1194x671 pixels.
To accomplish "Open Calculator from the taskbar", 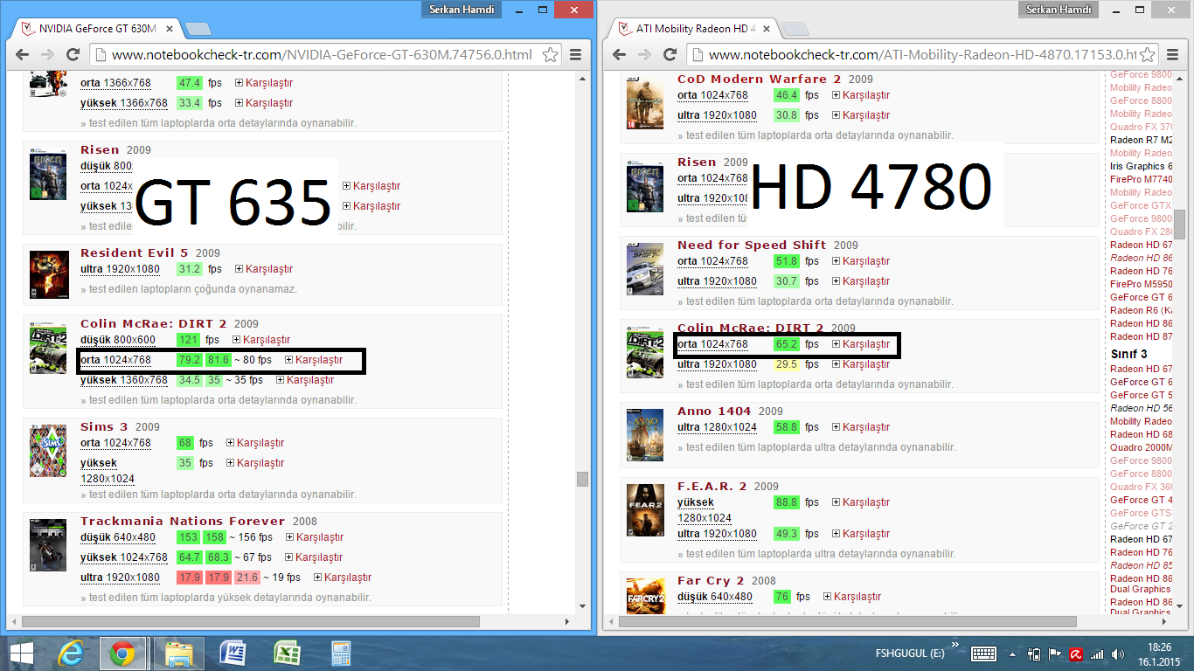I will coord(340,654).
